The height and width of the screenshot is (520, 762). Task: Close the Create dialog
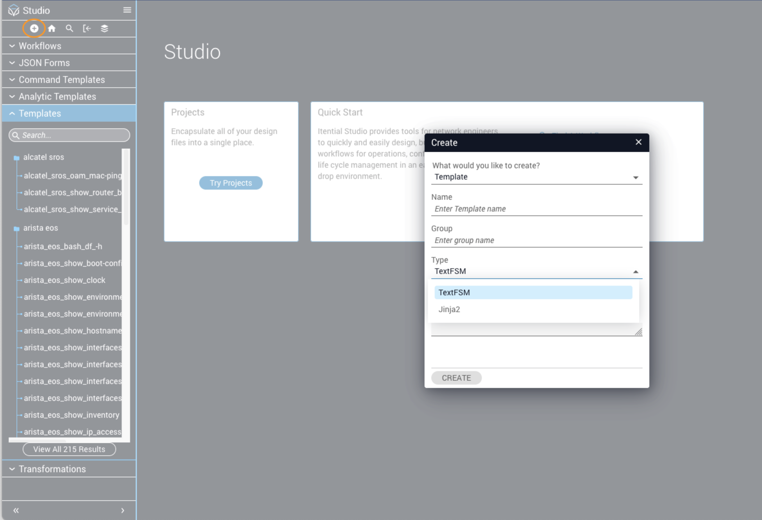pyautogui.click(x=638, y=142)
